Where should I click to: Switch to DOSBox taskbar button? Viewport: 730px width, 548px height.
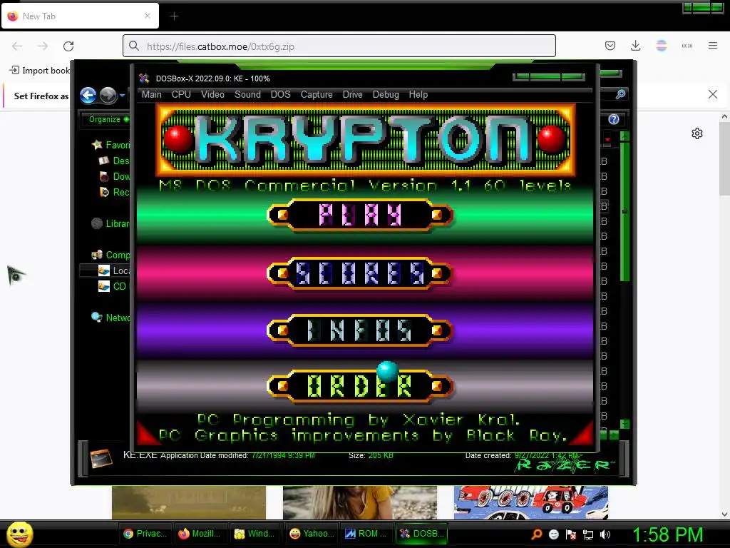[x=422, y=534]
